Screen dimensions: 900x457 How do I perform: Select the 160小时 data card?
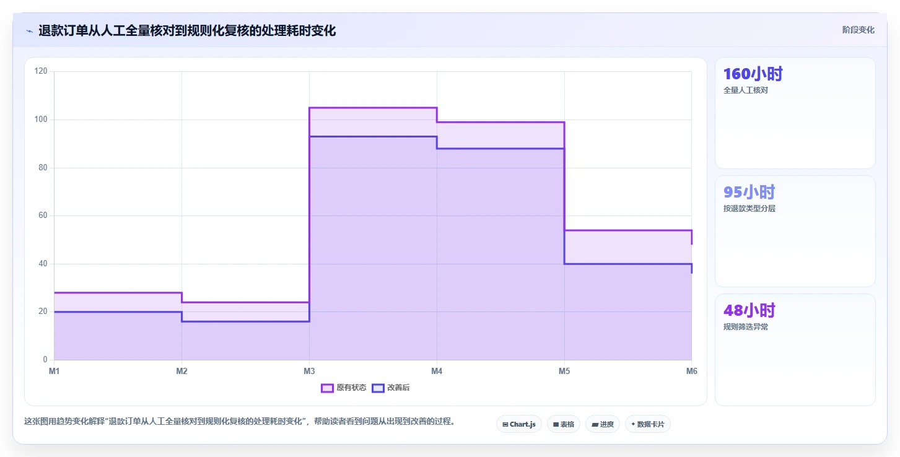click(795, 113)
